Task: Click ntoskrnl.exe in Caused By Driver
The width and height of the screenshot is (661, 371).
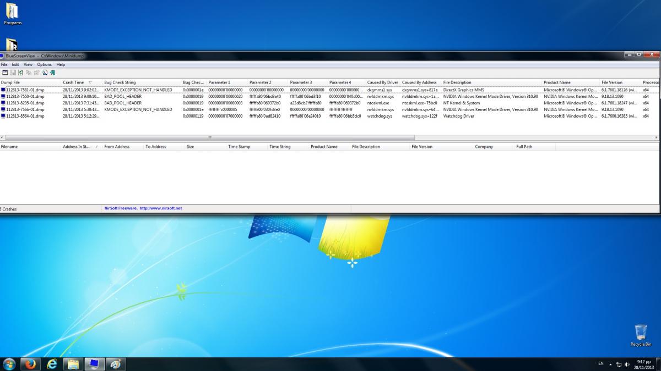Action: click(x=378, y=103)
